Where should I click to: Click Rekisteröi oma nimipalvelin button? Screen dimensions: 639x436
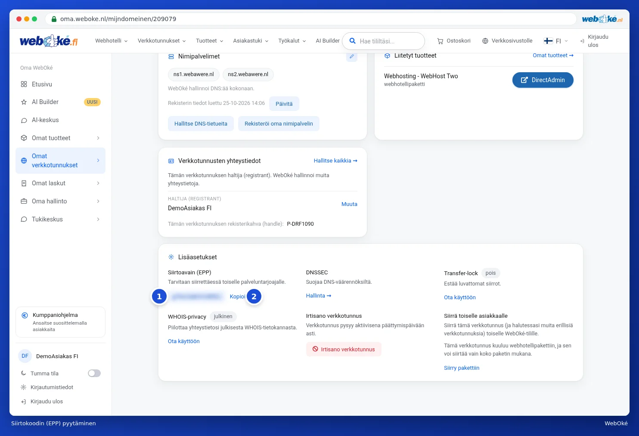coord(279,123)
